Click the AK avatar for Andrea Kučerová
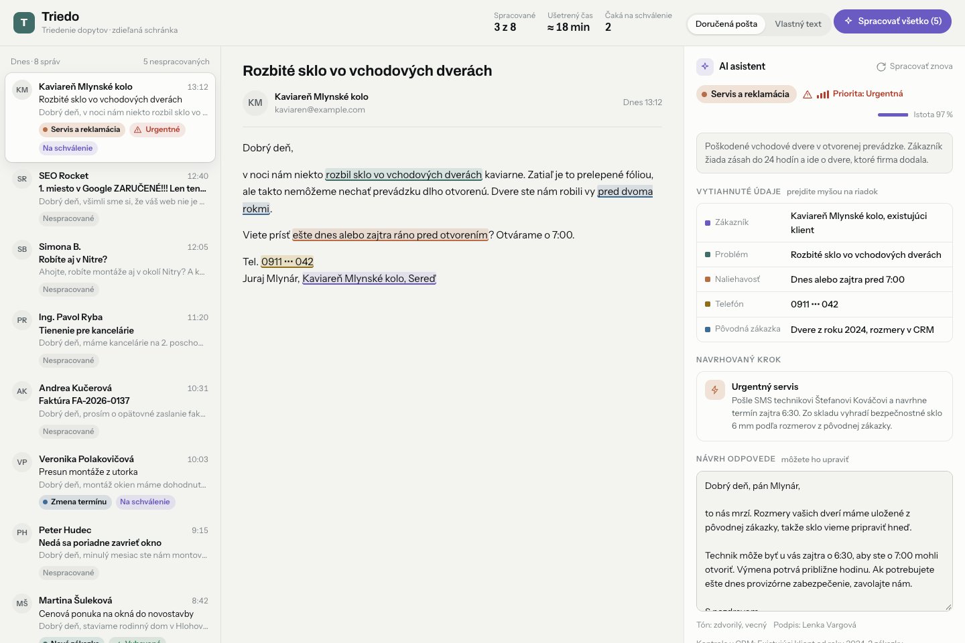Image resolution: width=965 pixels, height=643 pixels. [x=22, y=391]
